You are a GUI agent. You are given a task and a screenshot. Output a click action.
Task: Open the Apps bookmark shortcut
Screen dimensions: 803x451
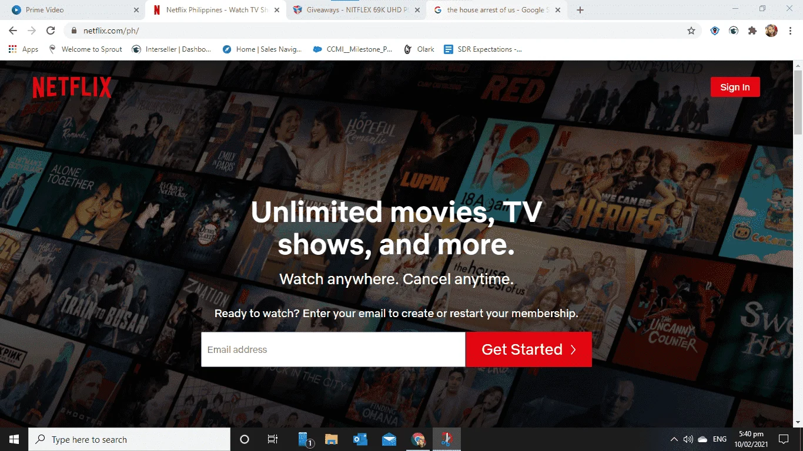click(24, 49)
